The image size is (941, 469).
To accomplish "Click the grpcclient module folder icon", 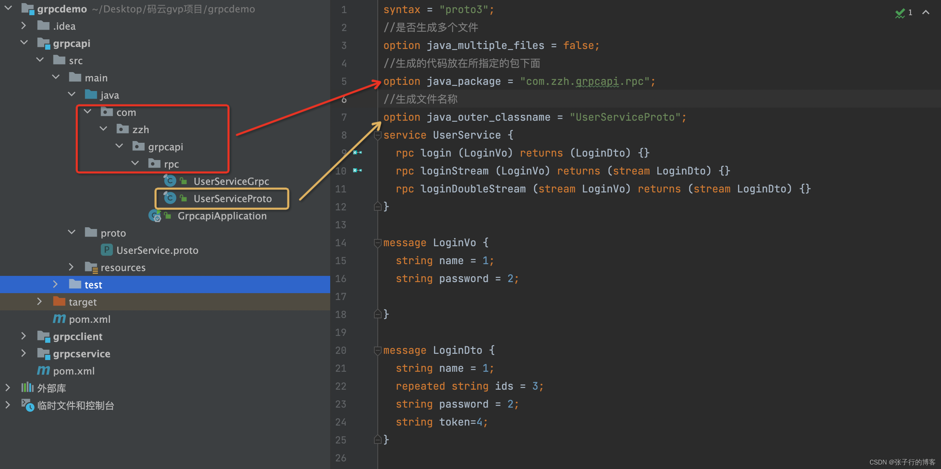I will (44, 336).
